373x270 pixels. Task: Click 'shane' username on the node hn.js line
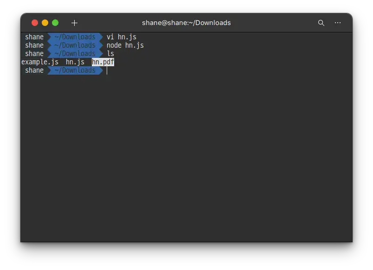(34, 45)
